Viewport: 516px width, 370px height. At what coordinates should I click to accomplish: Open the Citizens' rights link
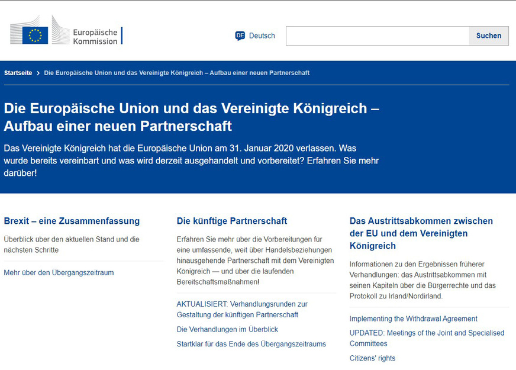[372, 358]
